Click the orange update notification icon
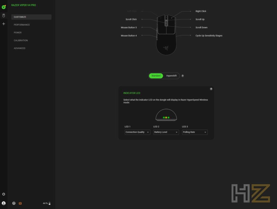 point(20,203)
